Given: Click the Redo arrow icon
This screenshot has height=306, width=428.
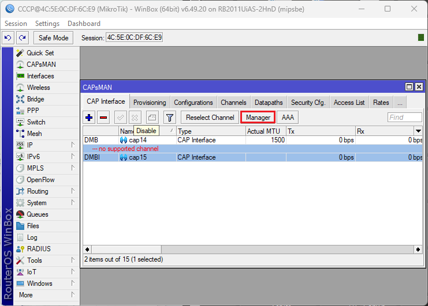Looking at the screenshot, I should click(23, 37).
